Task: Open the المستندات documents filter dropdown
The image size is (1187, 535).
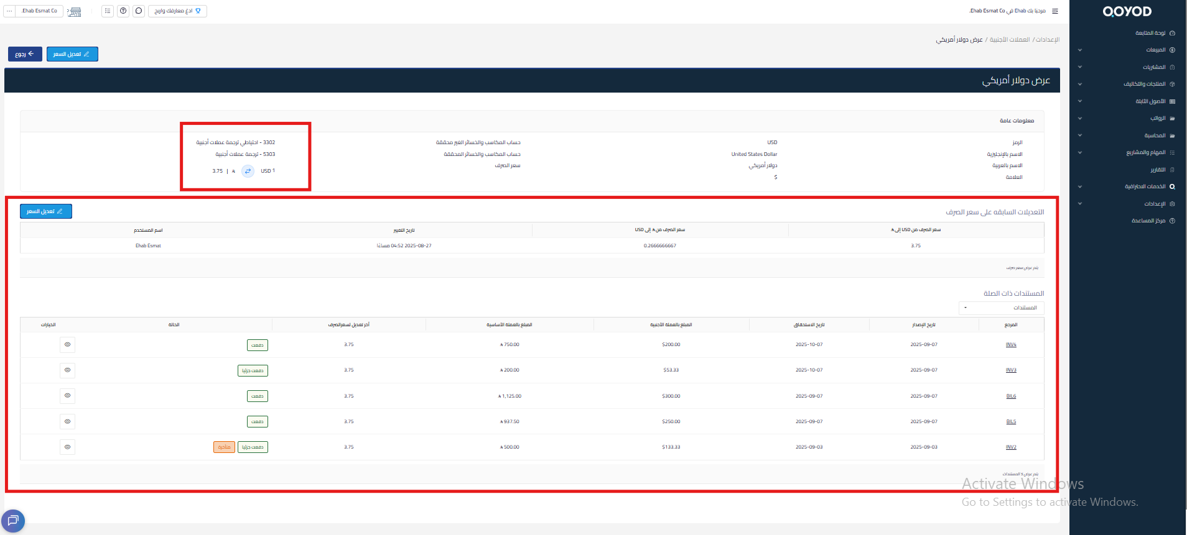Action: click(1001, 308)
